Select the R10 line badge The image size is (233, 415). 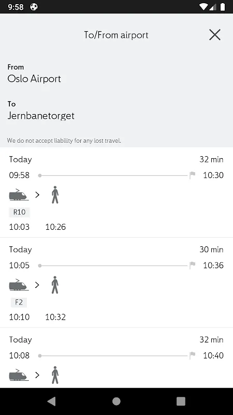tap(19, 212)
